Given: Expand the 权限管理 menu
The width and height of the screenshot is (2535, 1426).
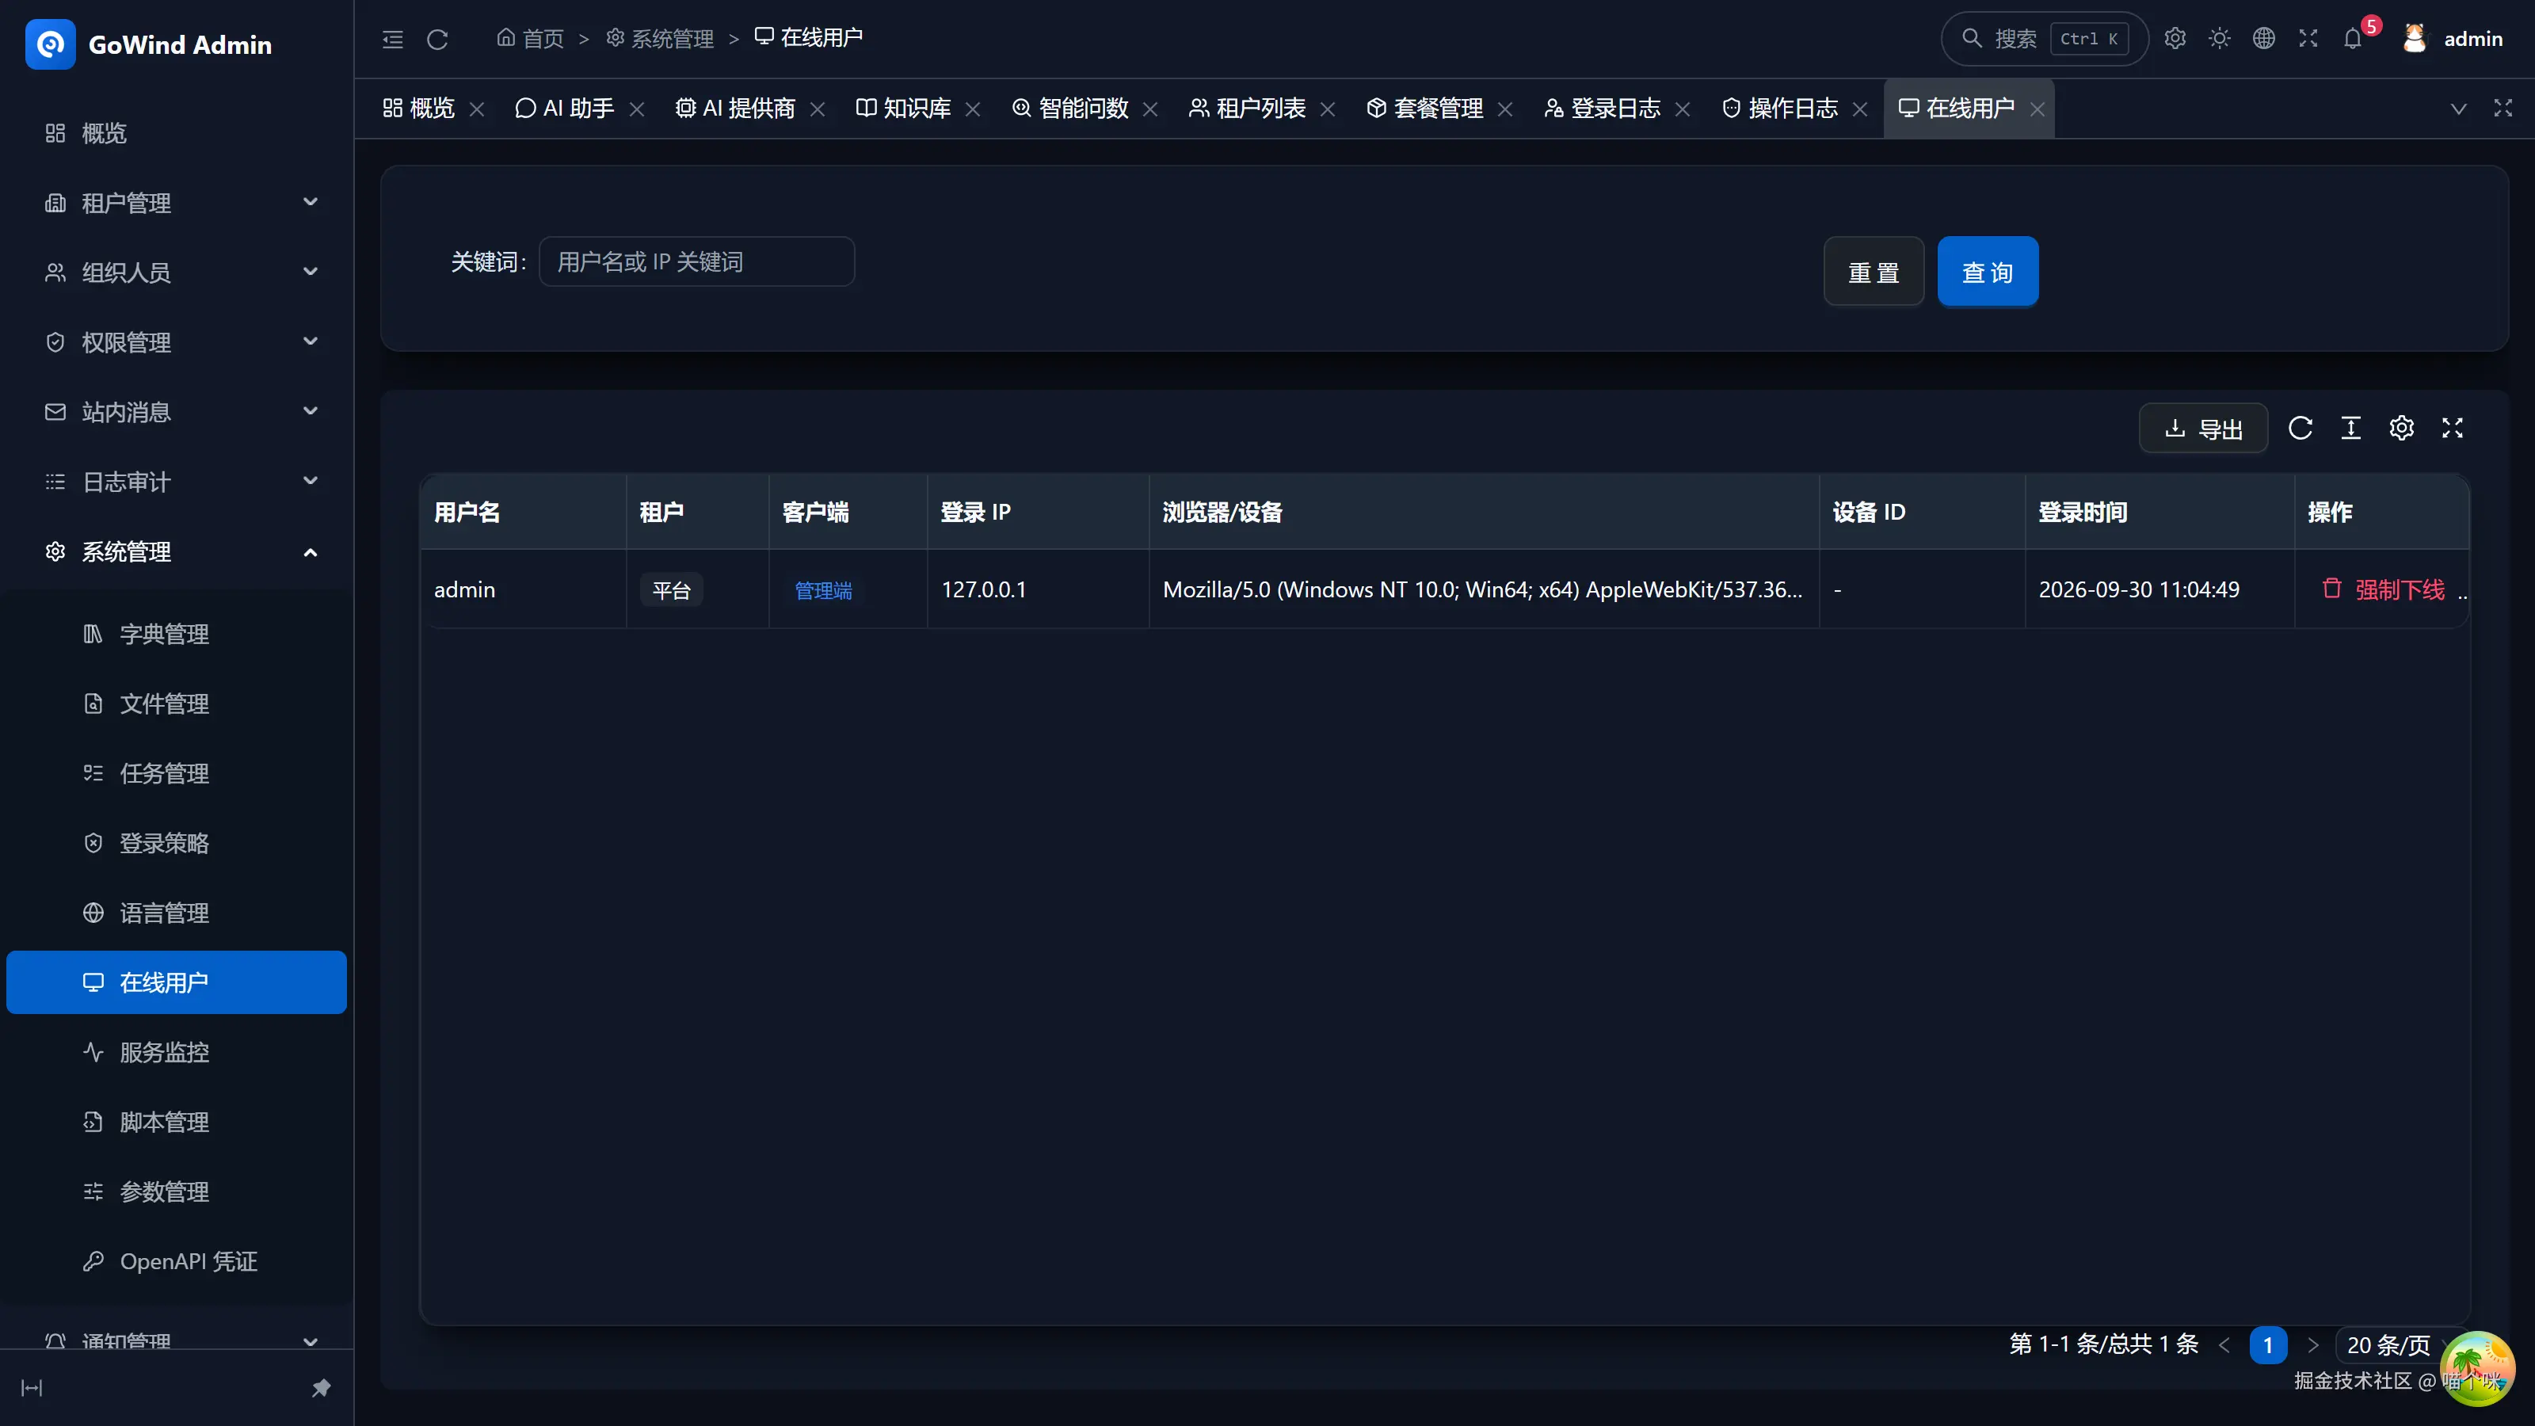Looking at the screenshot, I should tap(177, 341).
